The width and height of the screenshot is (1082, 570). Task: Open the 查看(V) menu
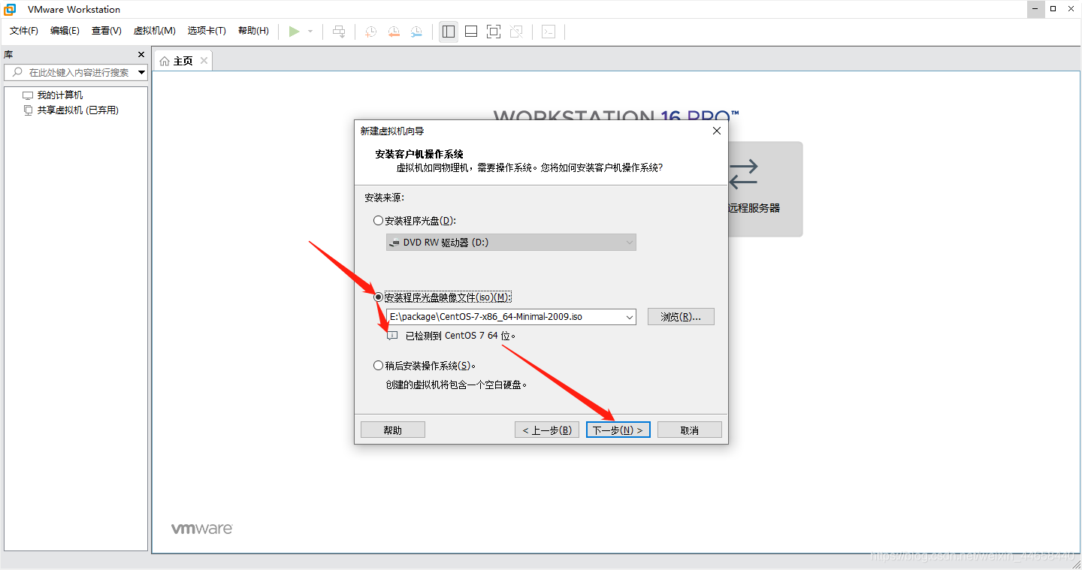point(107,31)
